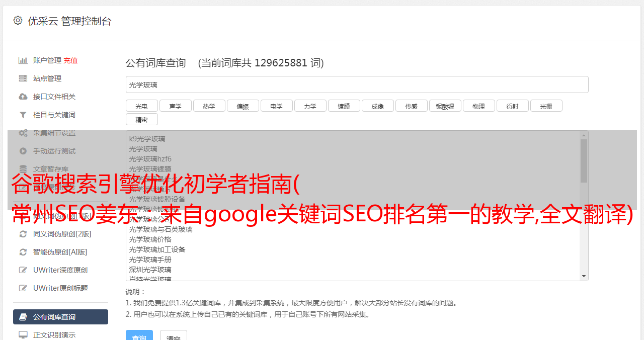Select the 声学 tag button
Screen dimensions: 644x340
pos(175,106)
